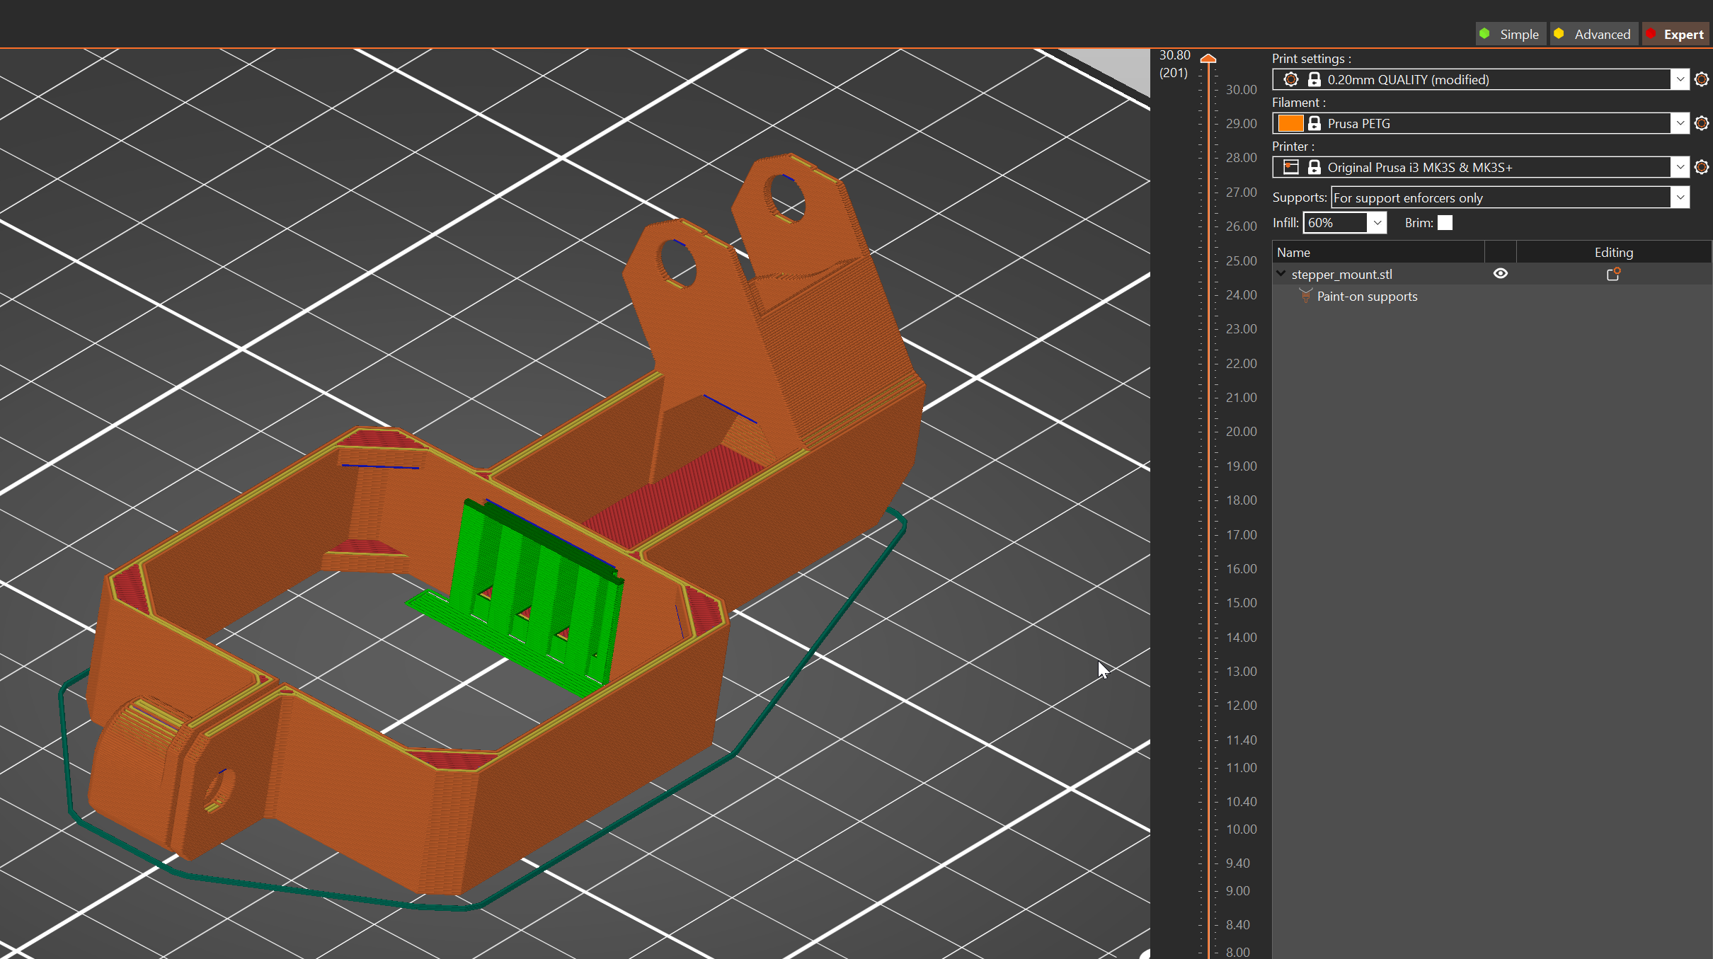Viewport: 1713px width, 959px height.
Task: Open the Infill percentage dropdown
Action: pyautogui.click(x=1377, y=222)
